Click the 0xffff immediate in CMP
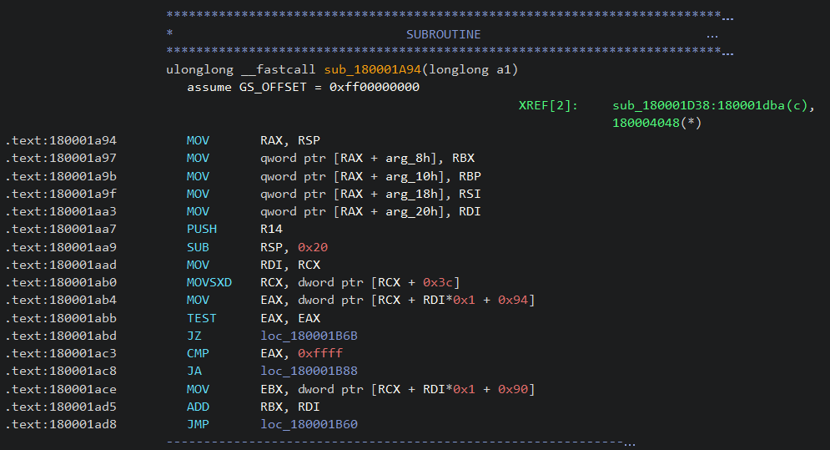Viewport: 830px width, 450px height. [320, 353]
